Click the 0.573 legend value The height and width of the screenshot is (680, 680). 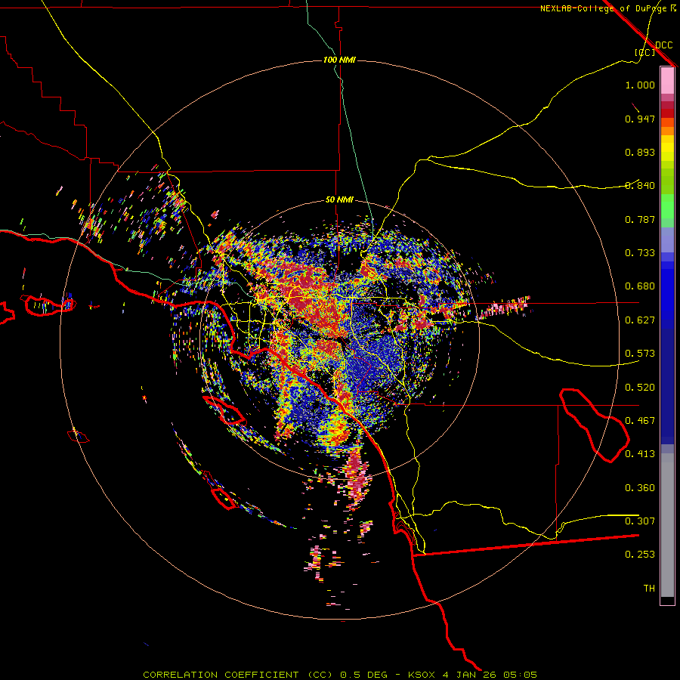click(x=640, y=354)
